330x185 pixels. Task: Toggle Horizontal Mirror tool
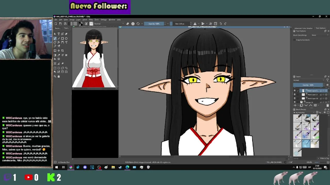point(195,24)
